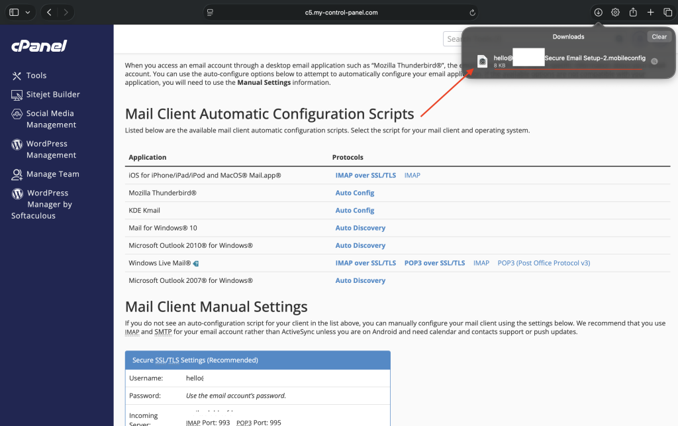Click Mozilla Thunderbird Auto Config link
Image resolution: width=678 pixels, height=426 pixels.
coord(355,193)
